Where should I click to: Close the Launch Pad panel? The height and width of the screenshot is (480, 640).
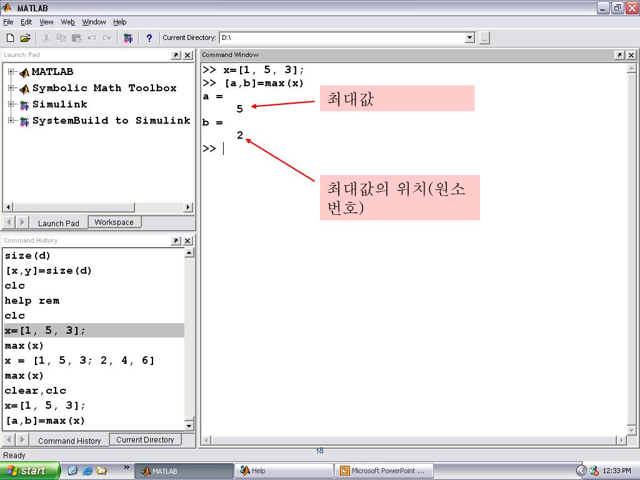[187, 55]
